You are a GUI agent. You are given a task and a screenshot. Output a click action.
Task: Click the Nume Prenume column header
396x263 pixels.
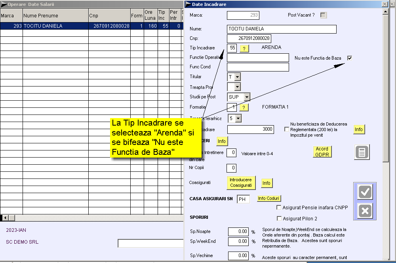[55, 16]
